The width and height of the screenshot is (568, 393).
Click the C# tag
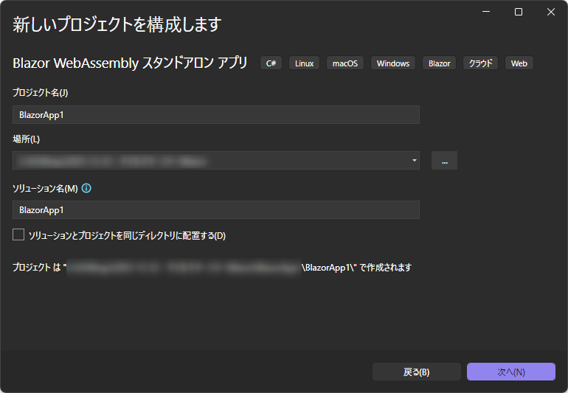click(271, 63)
